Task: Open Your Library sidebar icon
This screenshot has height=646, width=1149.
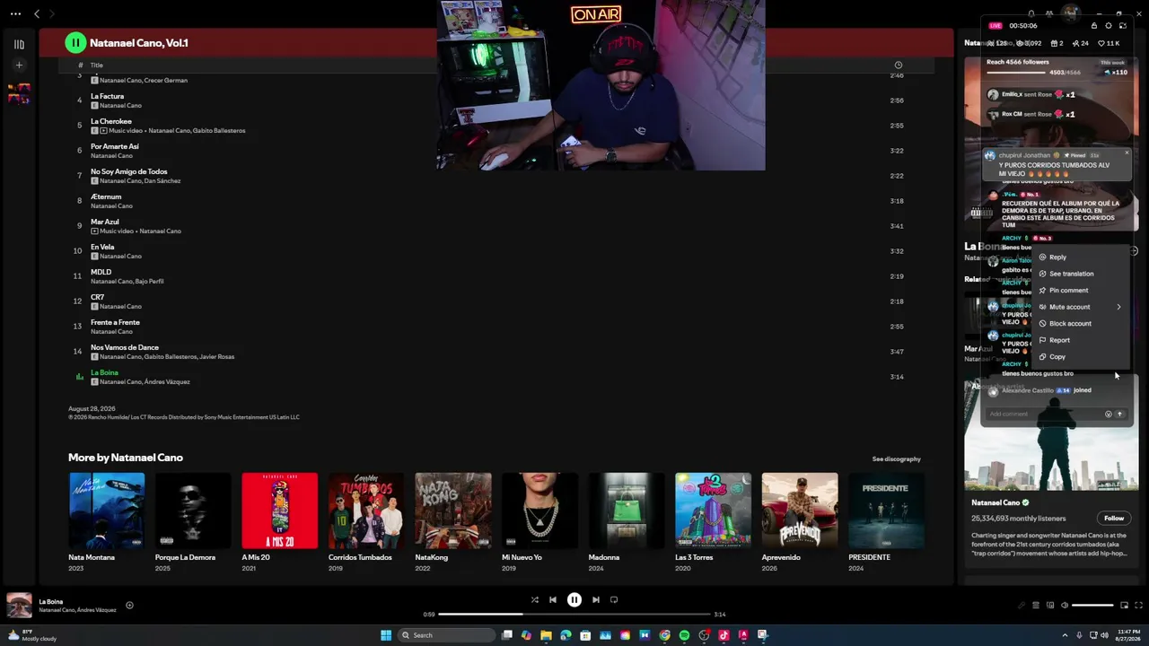Action: click(20, 44)
